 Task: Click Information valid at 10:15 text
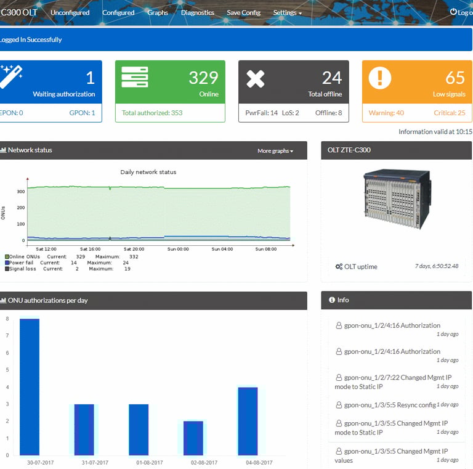coord(435,132)
